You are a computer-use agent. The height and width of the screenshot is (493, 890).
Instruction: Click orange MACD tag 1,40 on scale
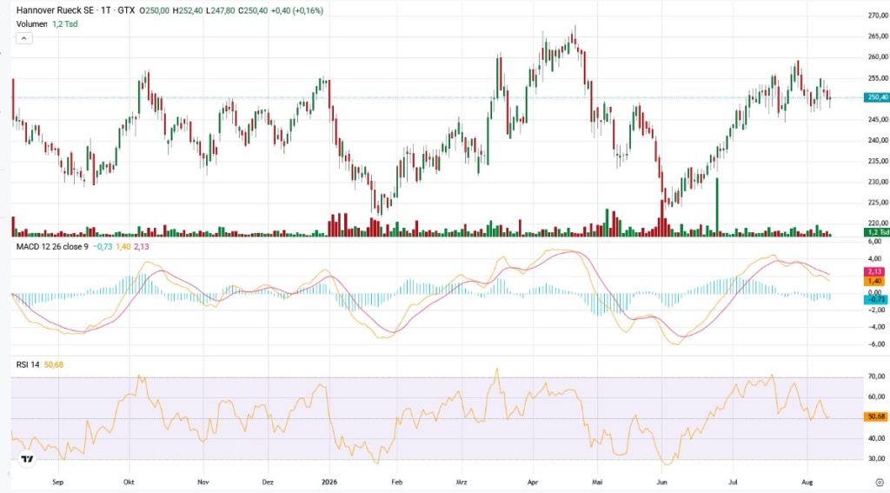point(874,281)
